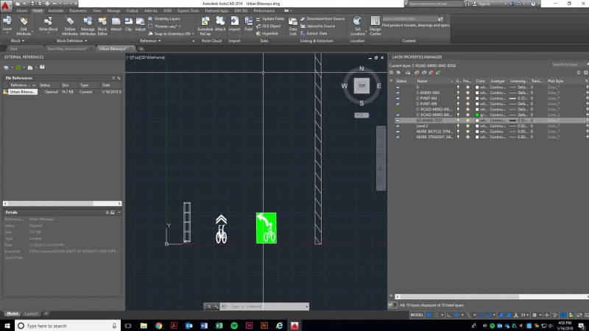Open the Base Map_Intersections drawing tab

(x=66, y=49)
